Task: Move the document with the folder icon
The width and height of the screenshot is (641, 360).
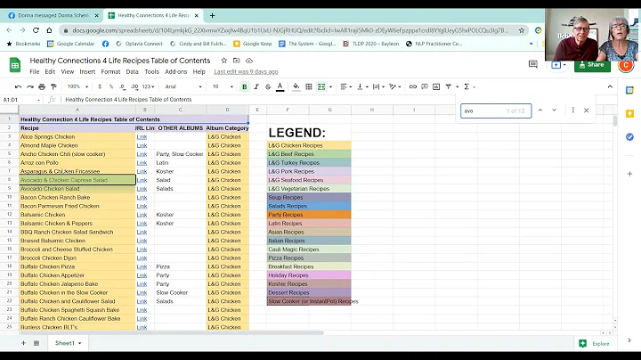Action: click(x=236, y=61)
